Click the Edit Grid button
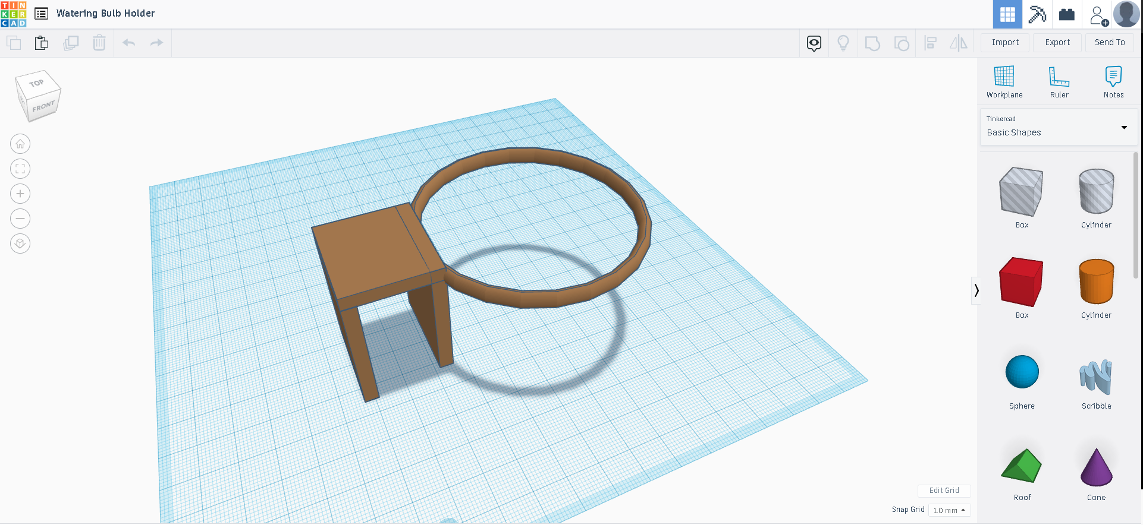1143x525 pixels. [944, 491]
